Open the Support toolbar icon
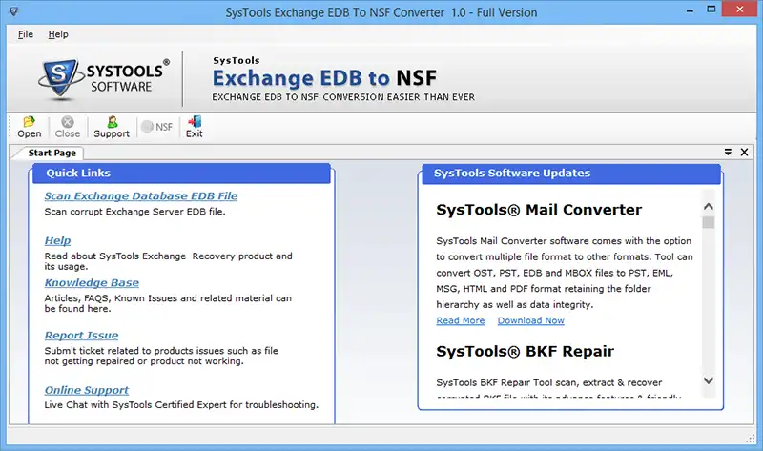This screenshot has width=763, height=451. click(x=112, y=128)
